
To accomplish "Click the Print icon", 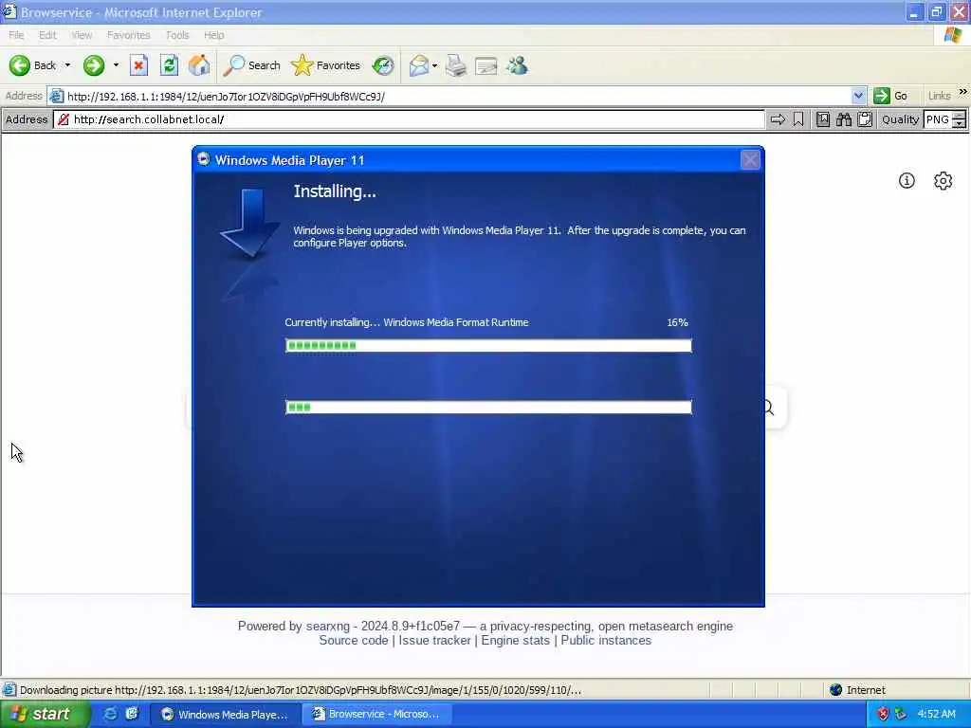I will pyautogui.click(x=456, y=65).
